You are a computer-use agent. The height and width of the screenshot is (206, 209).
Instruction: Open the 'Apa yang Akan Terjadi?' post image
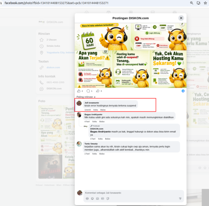pos(93,69)
